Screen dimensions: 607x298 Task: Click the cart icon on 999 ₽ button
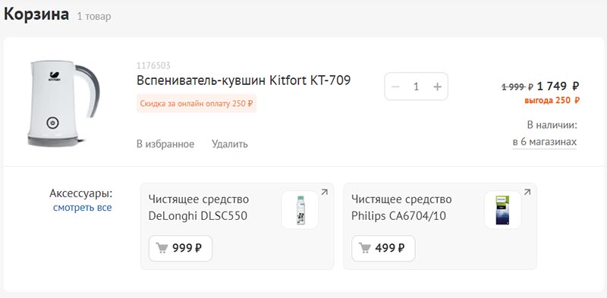point(162,248)
